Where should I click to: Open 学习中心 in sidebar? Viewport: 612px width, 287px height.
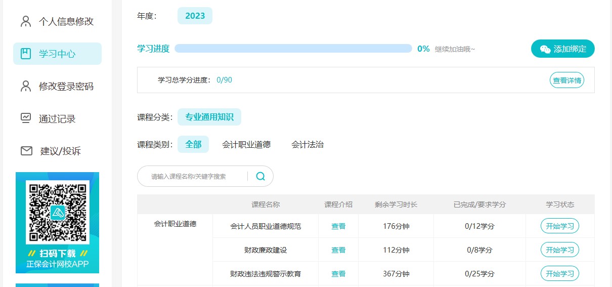tap(57, 54)
